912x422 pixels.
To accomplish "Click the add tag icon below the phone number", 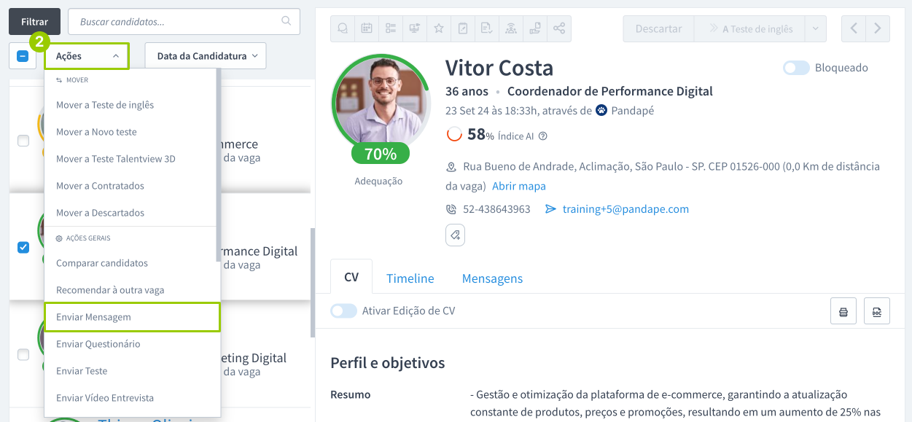I will 455,235.
